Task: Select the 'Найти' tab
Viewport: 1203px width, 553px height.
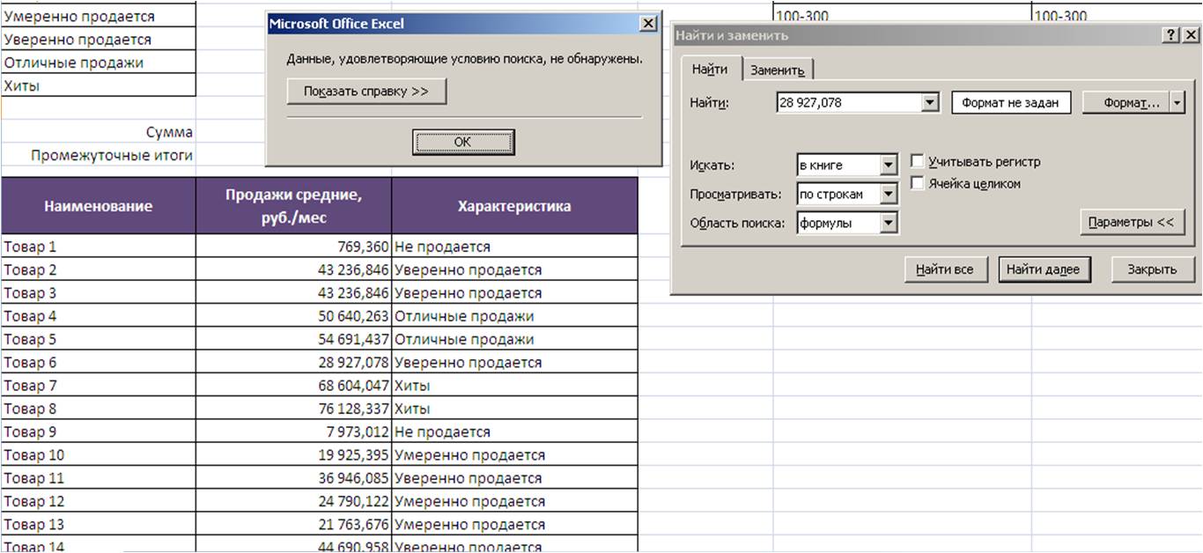Action: pyautogui.click(x=710, y=70)
